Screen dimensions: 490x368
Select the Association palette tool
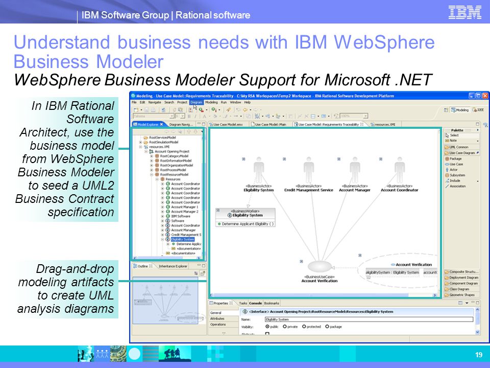456,186
